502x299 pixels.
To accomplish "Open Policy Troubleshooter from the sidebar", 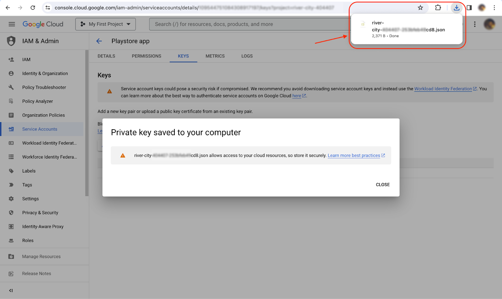I will click(x=44, y=87).
